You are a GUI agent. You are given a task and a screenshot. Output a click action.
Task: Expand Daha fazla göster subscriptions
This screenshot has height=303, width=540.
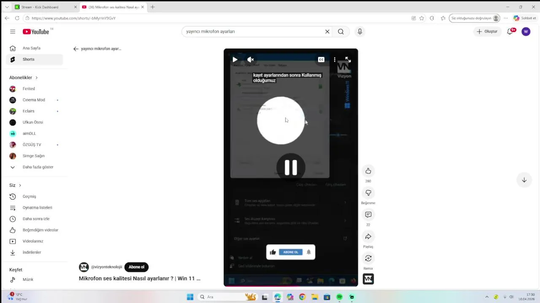pyautogui.click(x=35, y=167)
